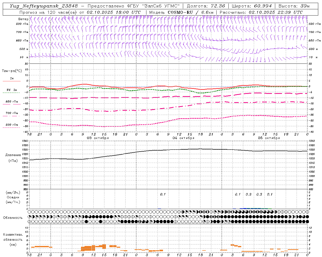Click the Высота: 39м header field
Image resolution: width=322 pixels, height=257 pixels.
pos(294,6)
